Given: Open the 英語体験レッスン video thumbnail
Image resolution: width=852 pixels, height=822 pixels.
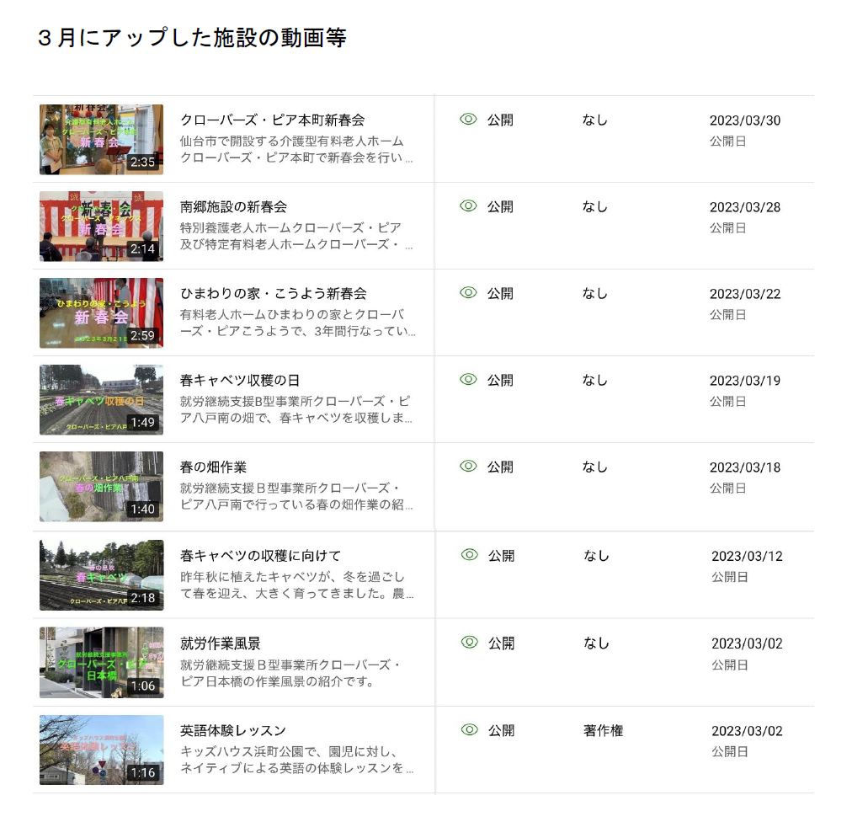Looking at the screenshot, I should coord(101,750).
